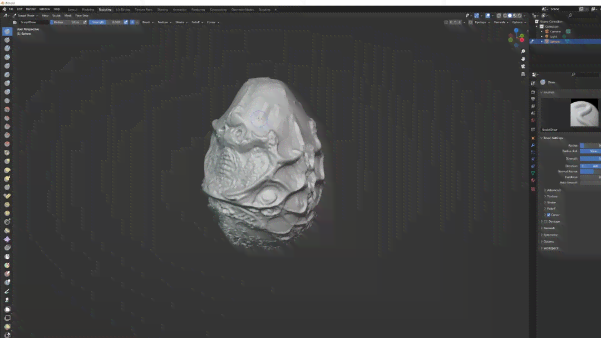Uncheck the Cursor checkbox in Brush Settings
Screen dimensions: 601x338
point(549,215)
